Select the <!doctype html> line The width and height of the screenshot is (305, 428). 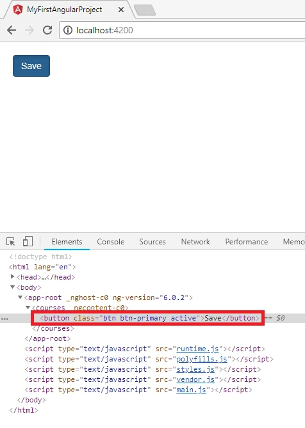click(x=40, y=257)
